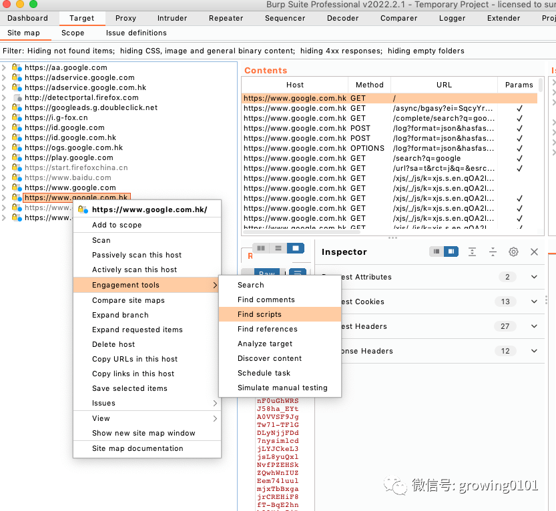Select Discover content menu entry
Image resolution: width=556 pixels, height=511 pixels.
(280, 358)
